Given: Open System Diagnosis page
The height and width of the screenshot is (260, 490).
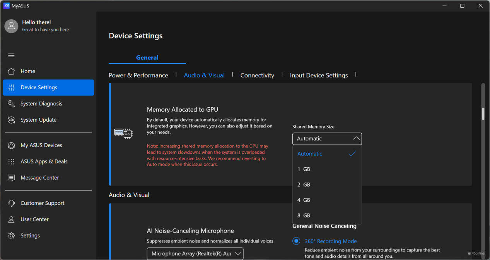Looking at the screenshot, I should click(x=48, y=104).
